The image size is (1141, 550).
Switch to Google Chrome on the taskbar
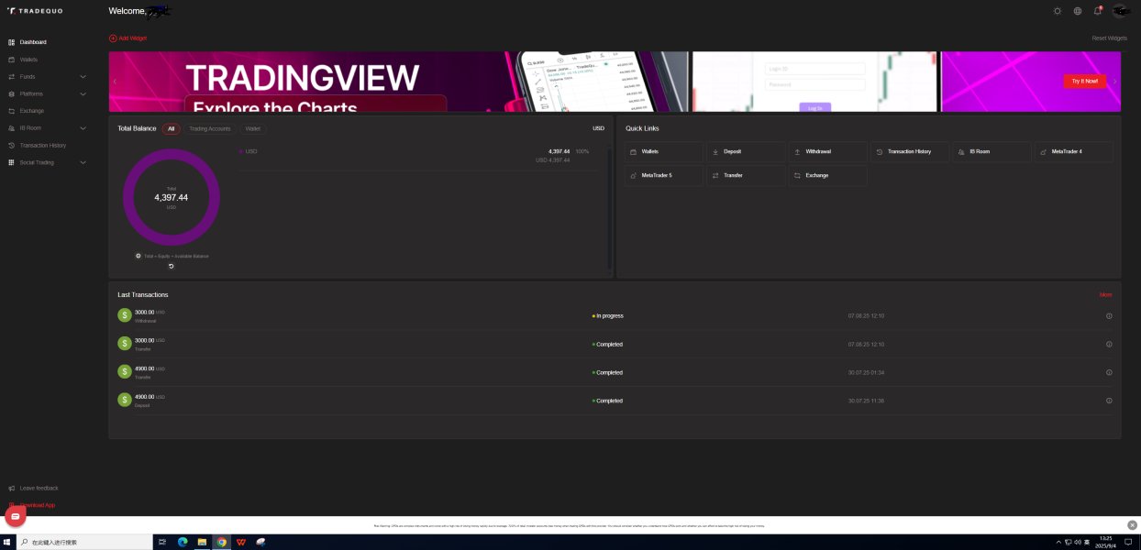[221, 542]
